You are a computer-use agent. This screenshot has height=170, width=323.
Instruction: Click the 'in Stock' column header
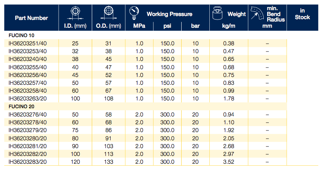click(x=302, y=14)
